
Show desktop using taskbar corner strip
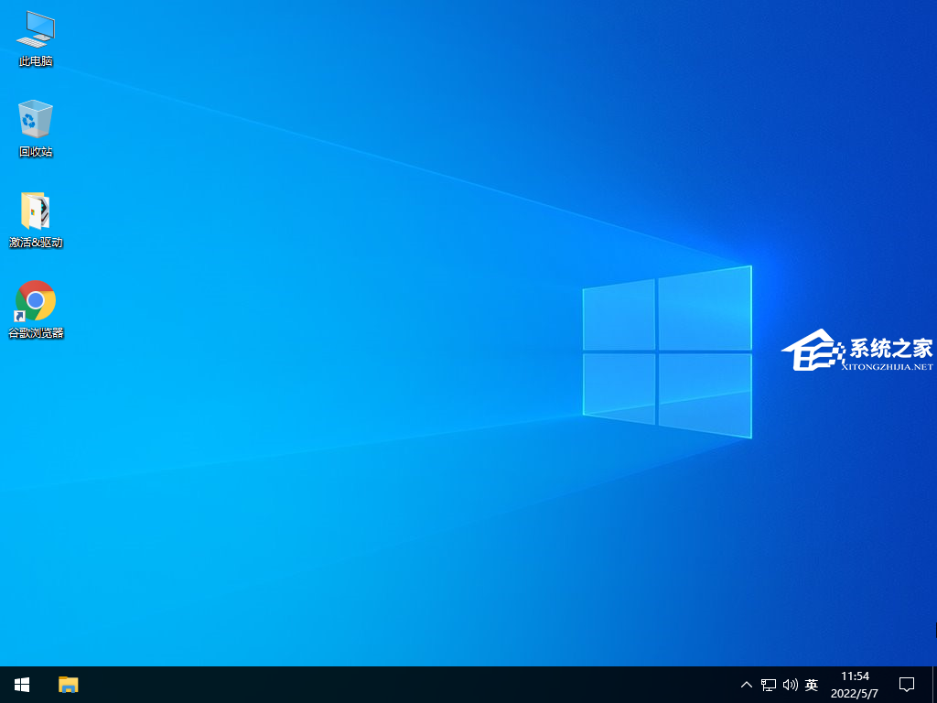tap(934, 684)
